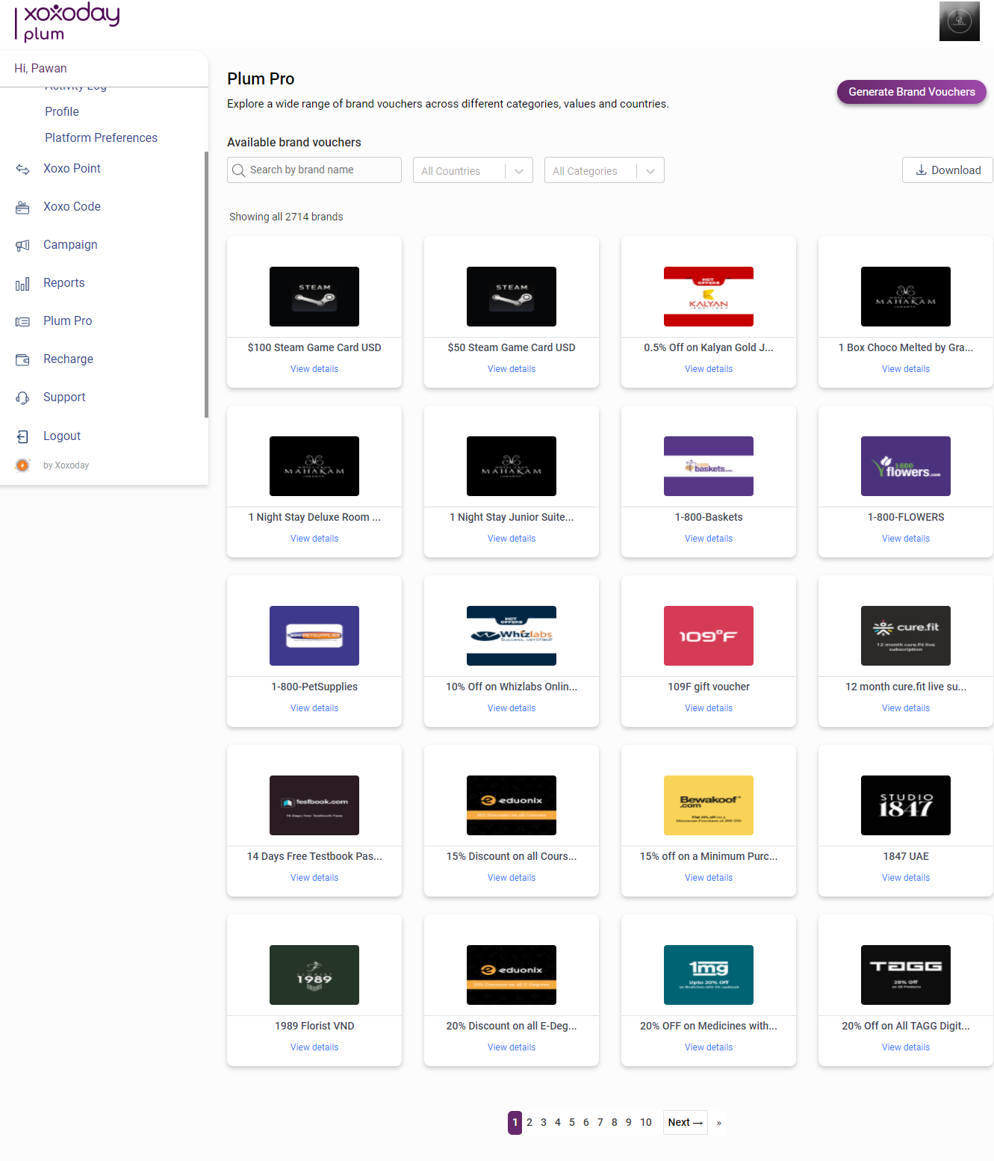Image resolution: width=994 pixels, height=1161 pixels.
Task: Jump to last page double arrow
Action: pyautogui.click(x=719, y=1123)
